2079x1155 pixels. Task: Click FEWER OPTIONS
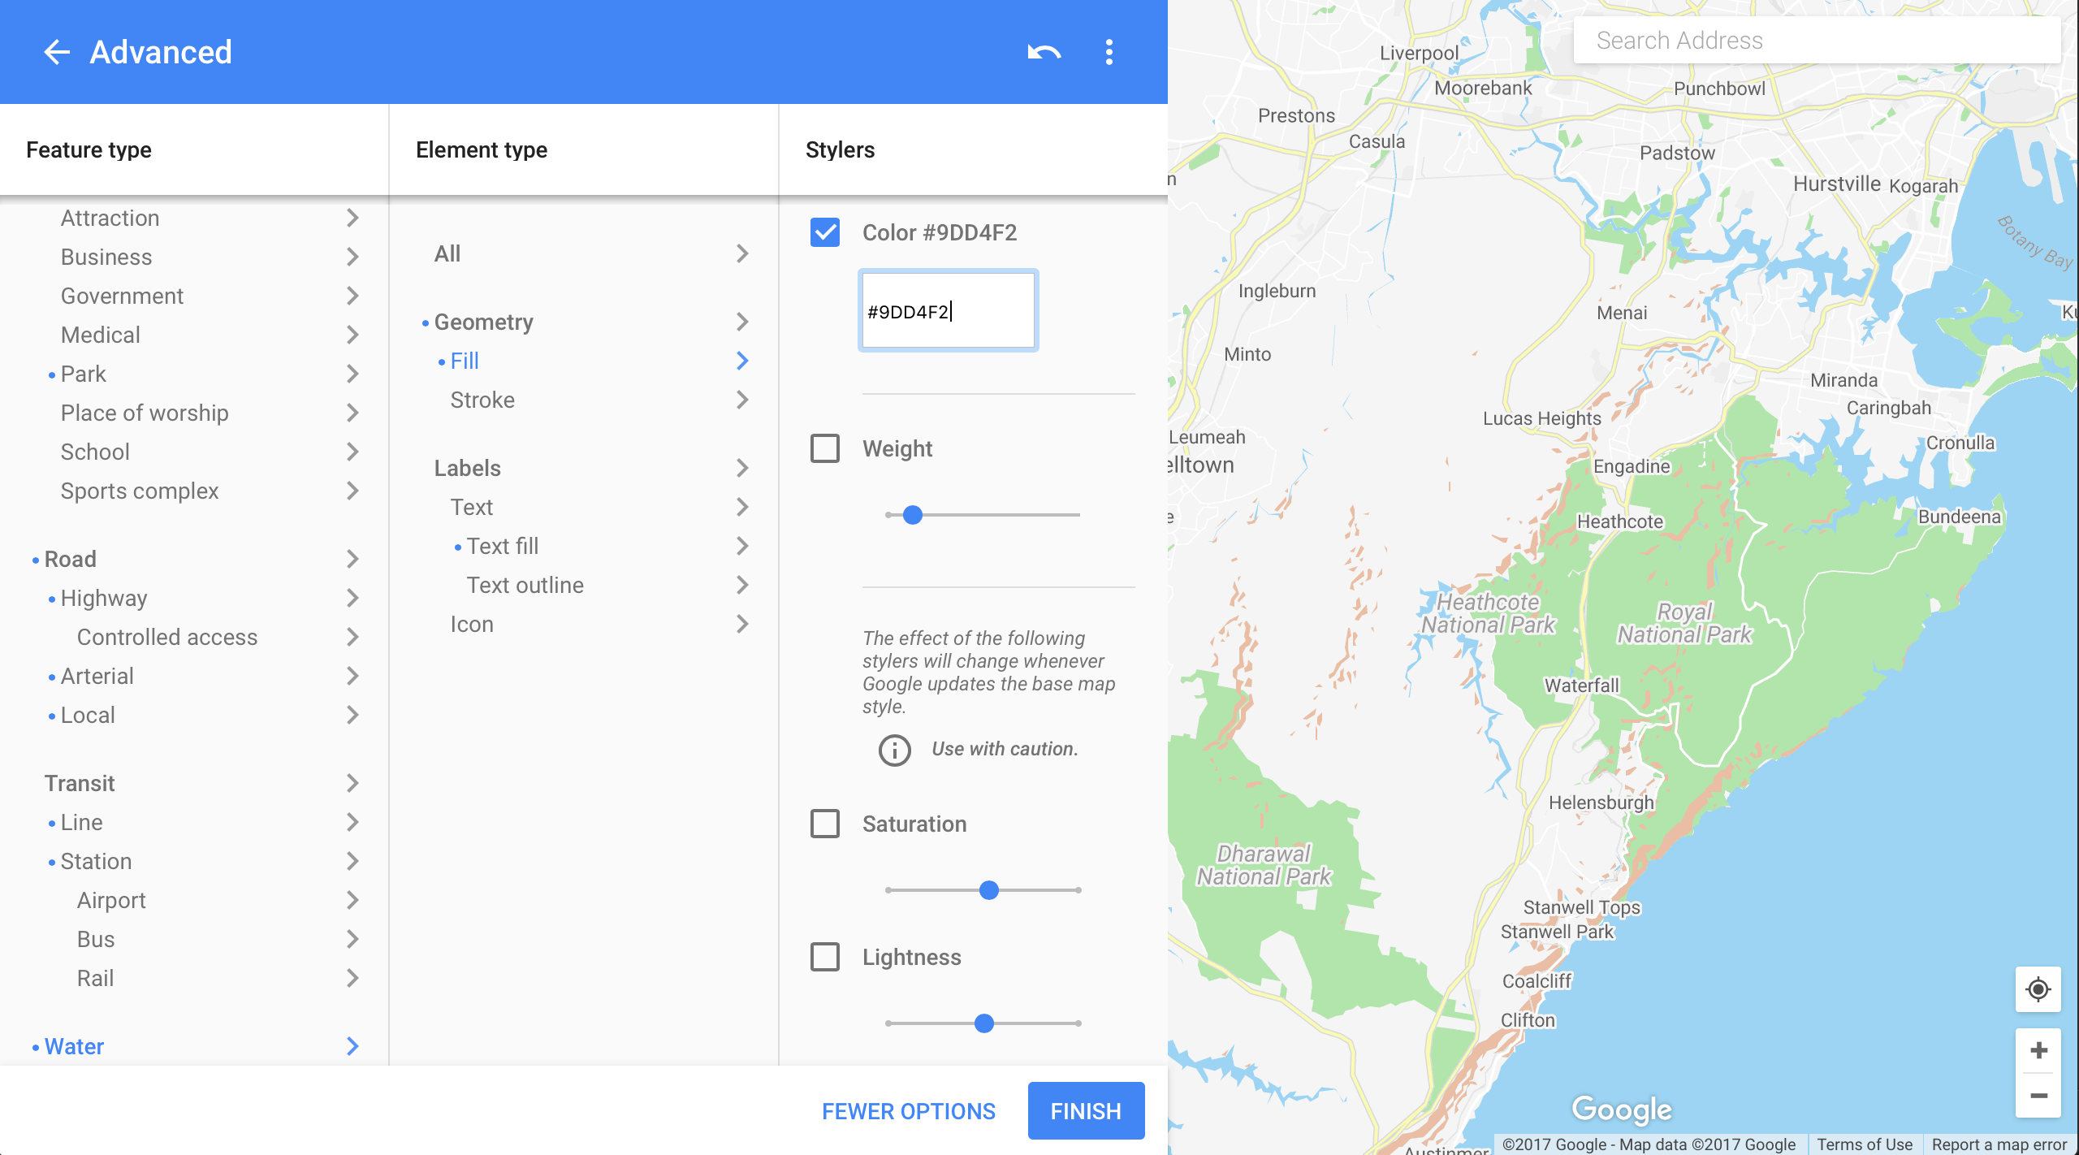[x=909, y=1111]
